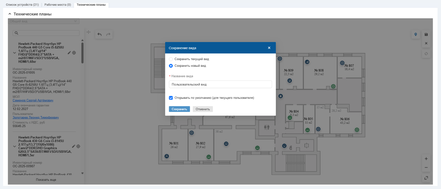Image resolution: width=441 pixels, height=189 pixels.
Task: Click the zoom in plus button
Action: click(x=426, y=159)
